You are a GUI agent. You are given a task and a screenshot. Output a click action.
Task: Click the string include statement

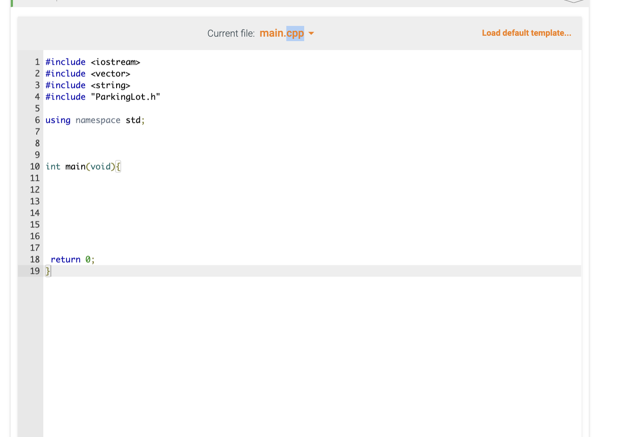coord(88,85)
